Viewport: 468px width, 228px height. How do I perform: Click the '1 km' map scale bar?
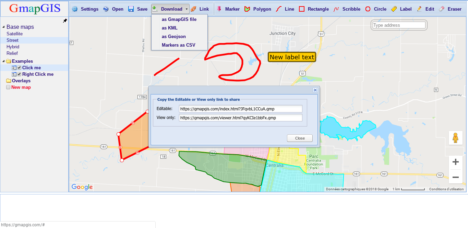tap(409, 189)
